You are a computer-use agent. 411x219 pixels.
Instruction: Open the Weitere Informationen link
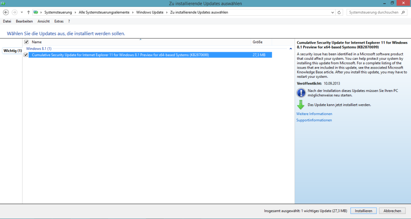click(x=314, y=114)
